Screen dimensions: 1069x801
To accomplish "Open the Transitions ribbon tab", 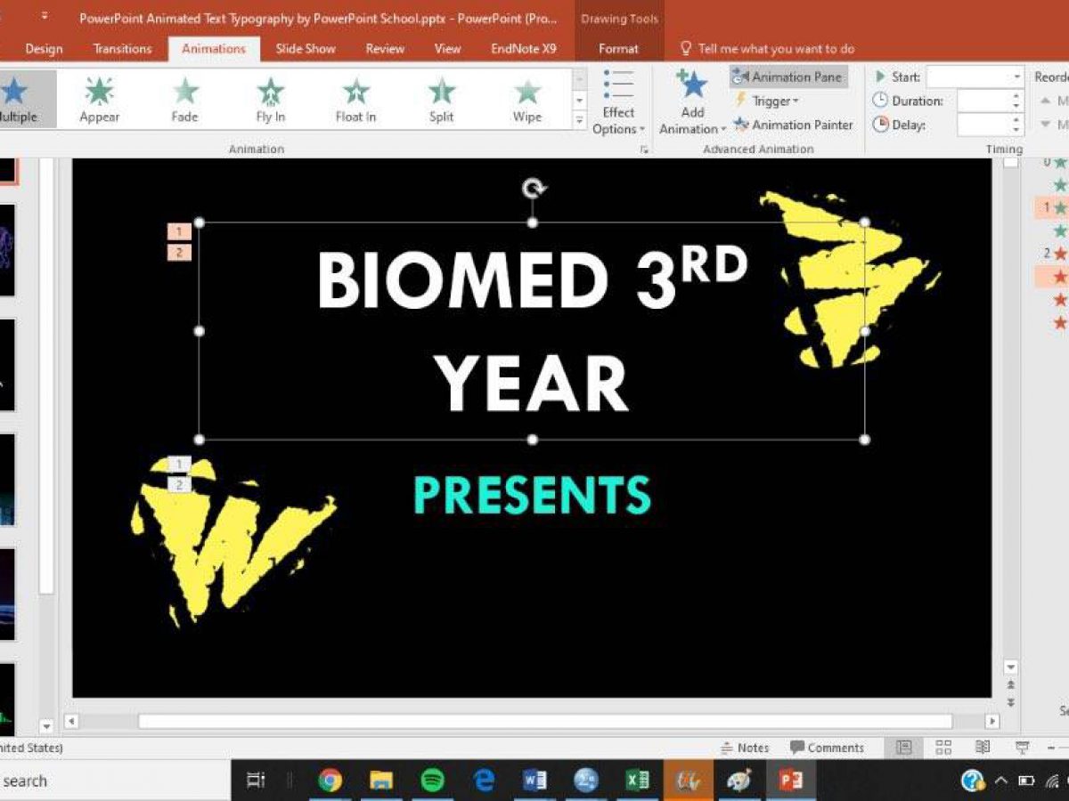I will tap(122, 49).
